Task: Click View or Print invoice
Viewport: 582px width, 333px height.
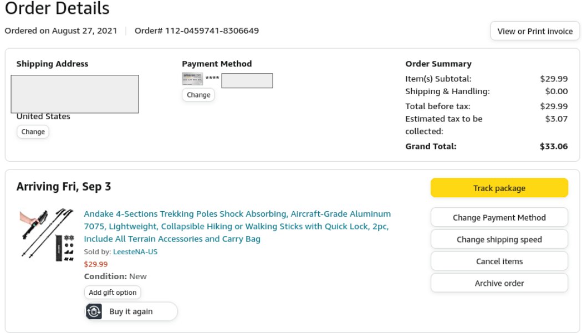Action: click(x=535, y=31)
